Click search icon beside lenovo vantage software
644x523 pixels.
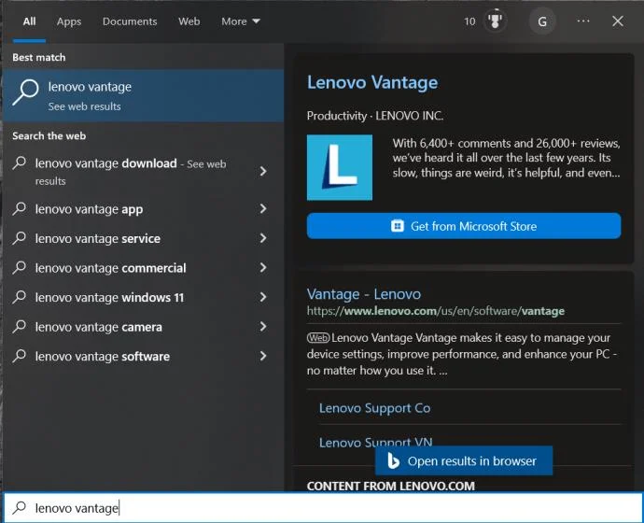click(x=19, y=356)
